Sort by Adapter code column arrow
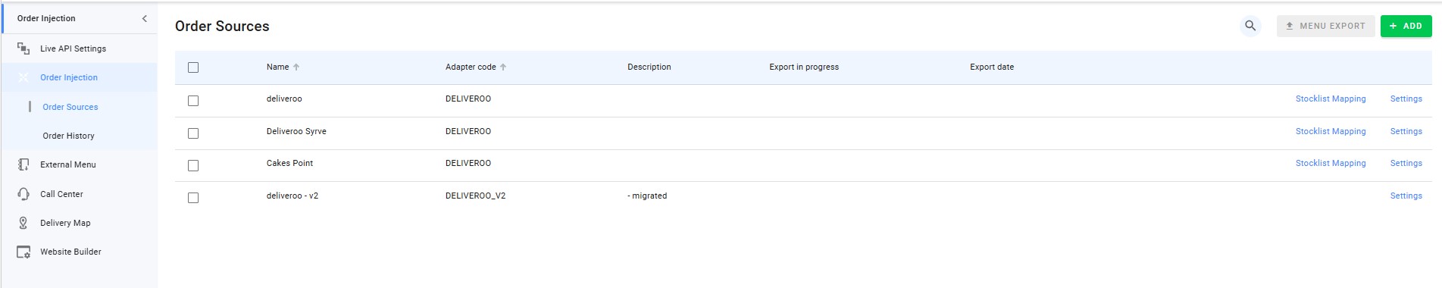This screenshot has height=288, width=1442. 503,67
